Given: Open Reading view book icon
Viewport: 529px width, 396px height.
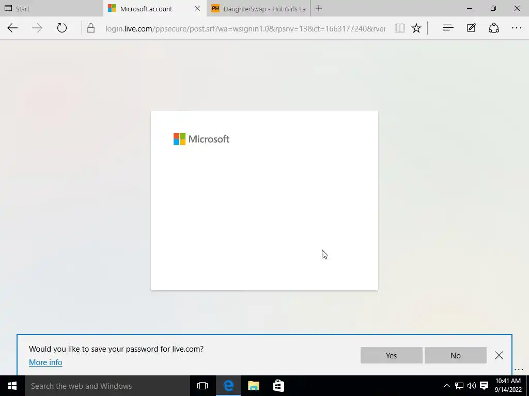Looking at the screenshot, I should (399, 28).
